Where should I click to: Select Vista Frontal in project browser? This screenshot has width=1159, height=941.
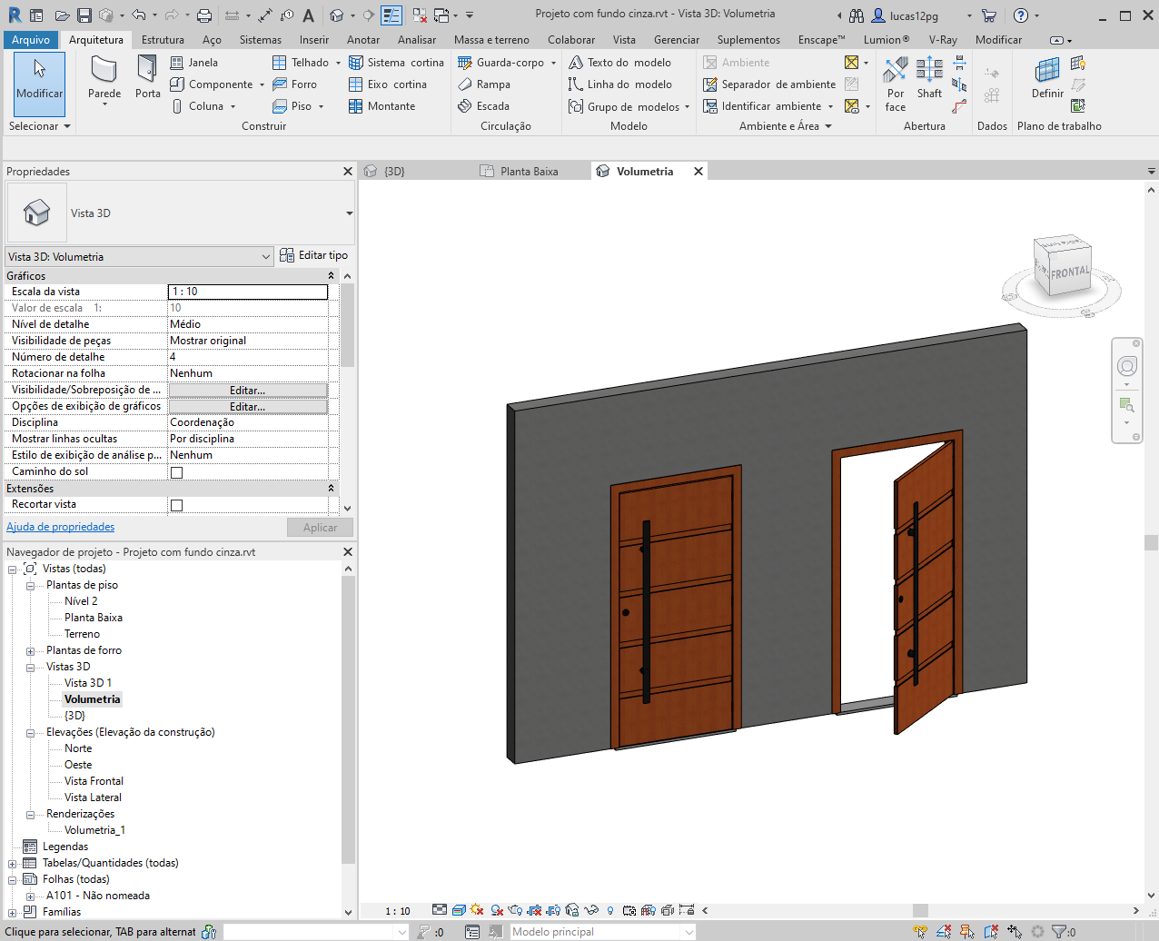click(94, 781)
